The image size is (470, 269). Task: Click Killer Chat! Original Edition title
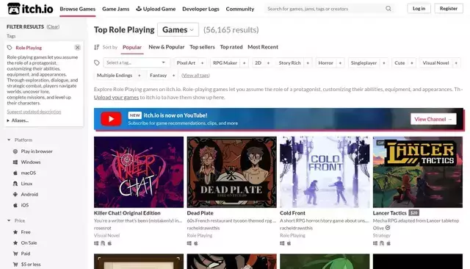127,213
